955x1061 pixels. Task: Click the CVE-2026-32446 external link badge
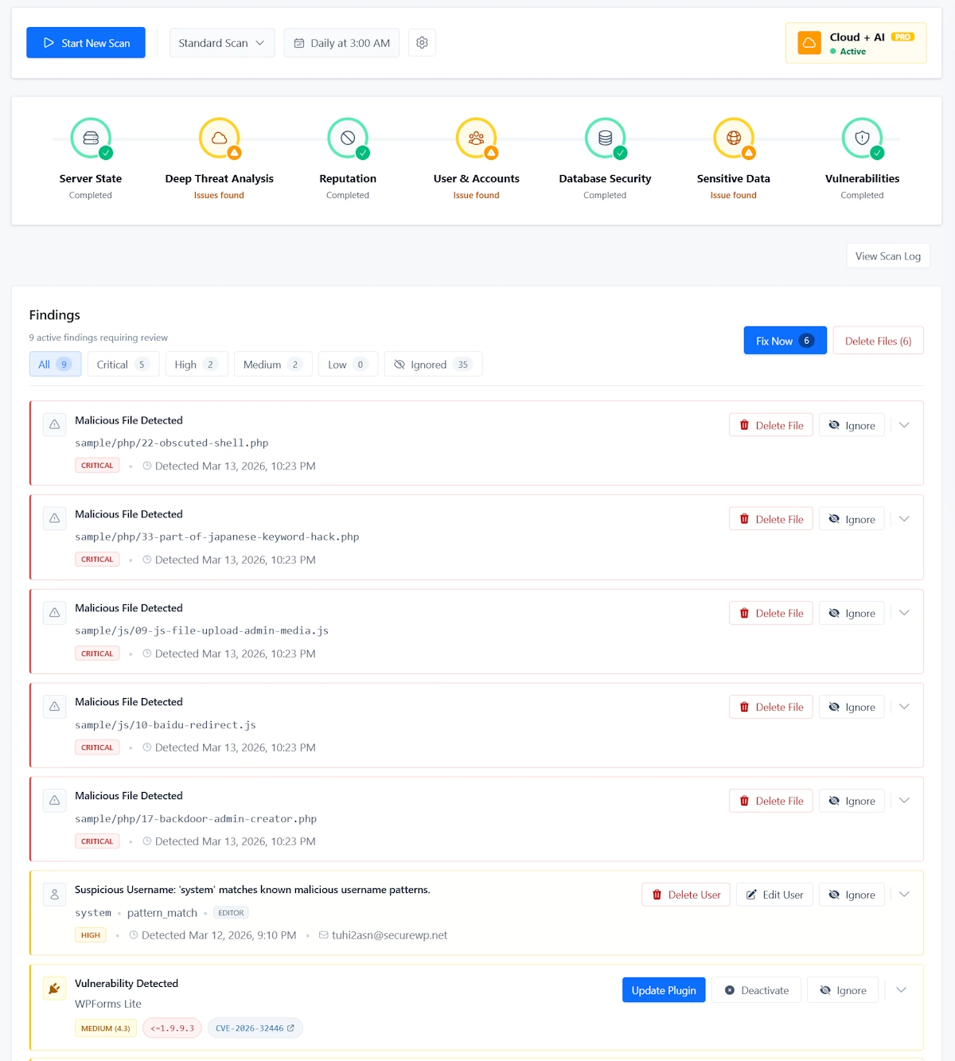coord(255,1028)
